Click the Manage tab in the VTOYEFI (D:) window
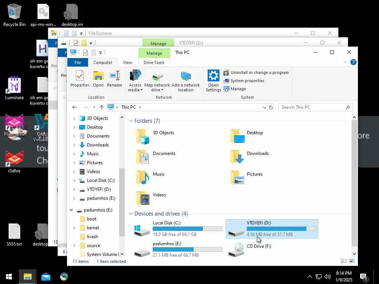This screenshot has height=284, width=379. pyautogui.click(x=158, y=43)
